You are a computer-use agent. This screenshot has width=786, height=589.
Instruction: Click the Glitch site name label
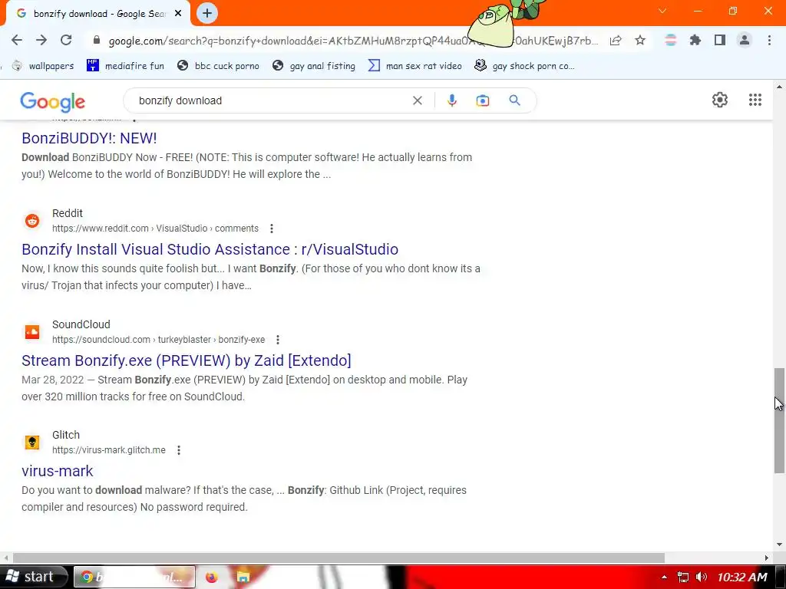(66, 436)
